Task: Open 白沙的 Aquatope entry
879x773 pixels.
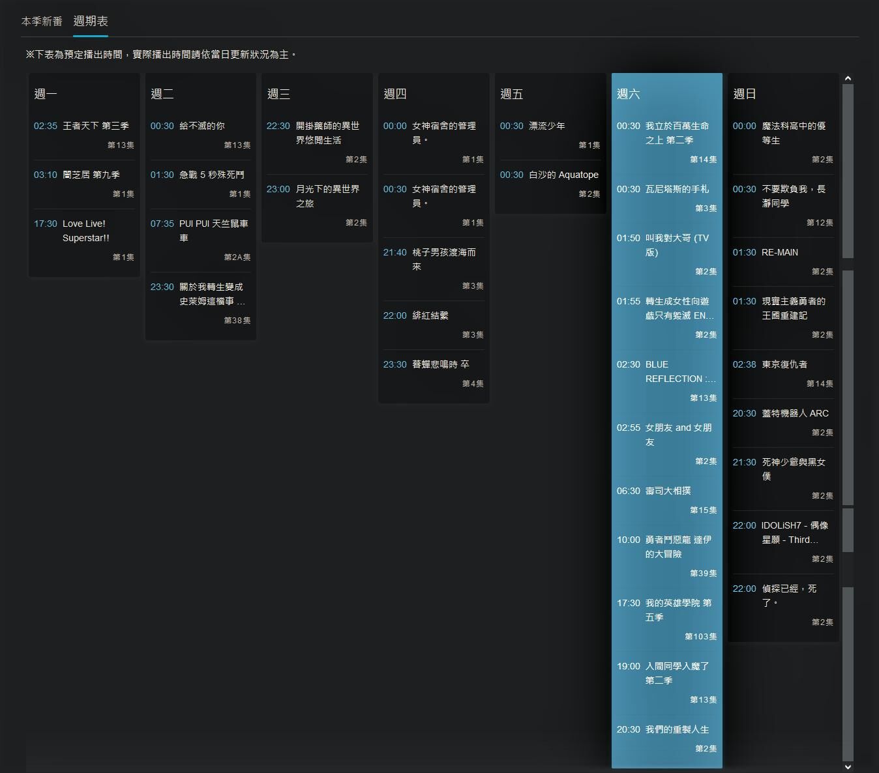Action: pos(563,175)
